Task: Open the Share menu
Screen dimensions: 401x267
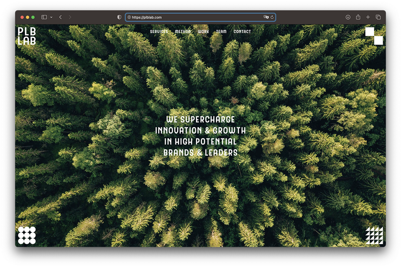Action: (358, 17)
